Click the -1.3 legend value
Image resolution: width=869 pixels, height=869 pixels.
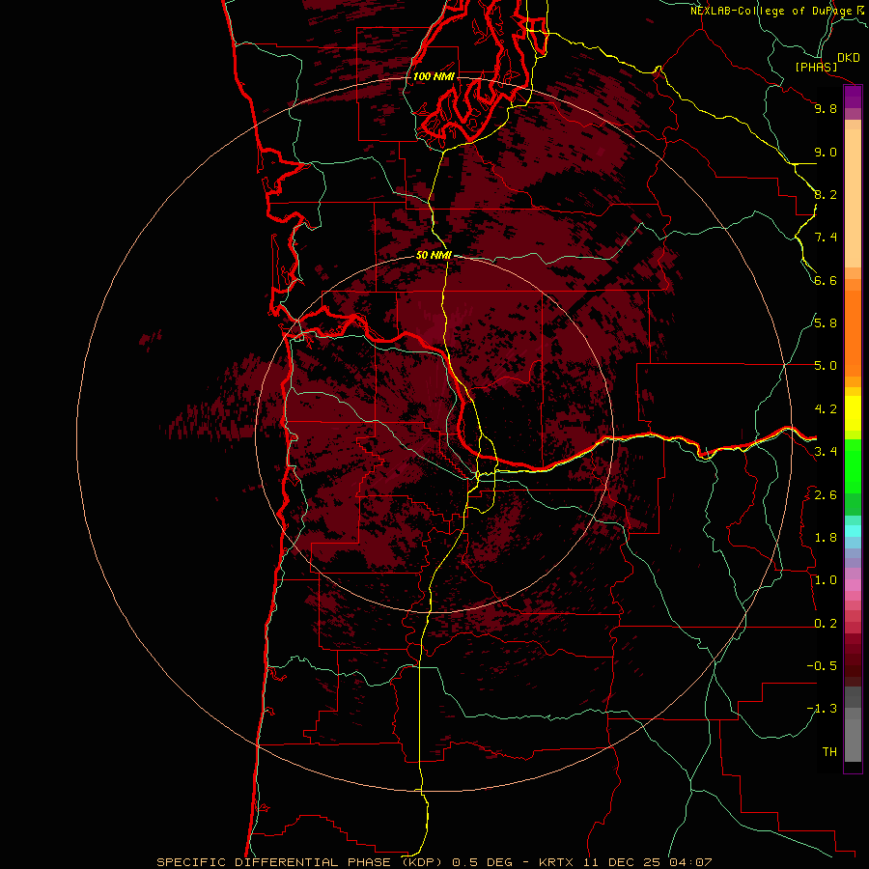point(822,709)
